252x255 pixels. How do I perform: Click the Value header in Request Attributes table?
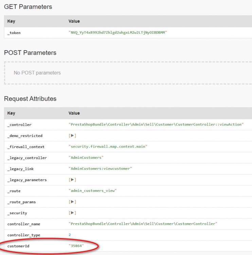(74, 113)
